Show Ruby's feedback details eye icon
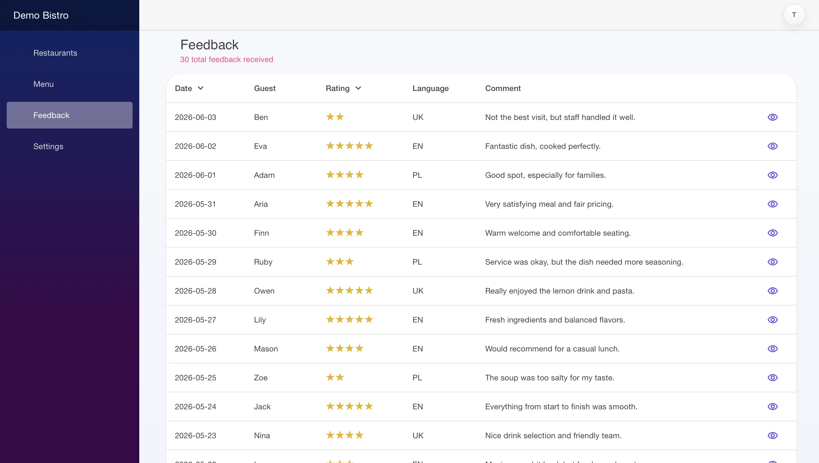 point(772,262)
